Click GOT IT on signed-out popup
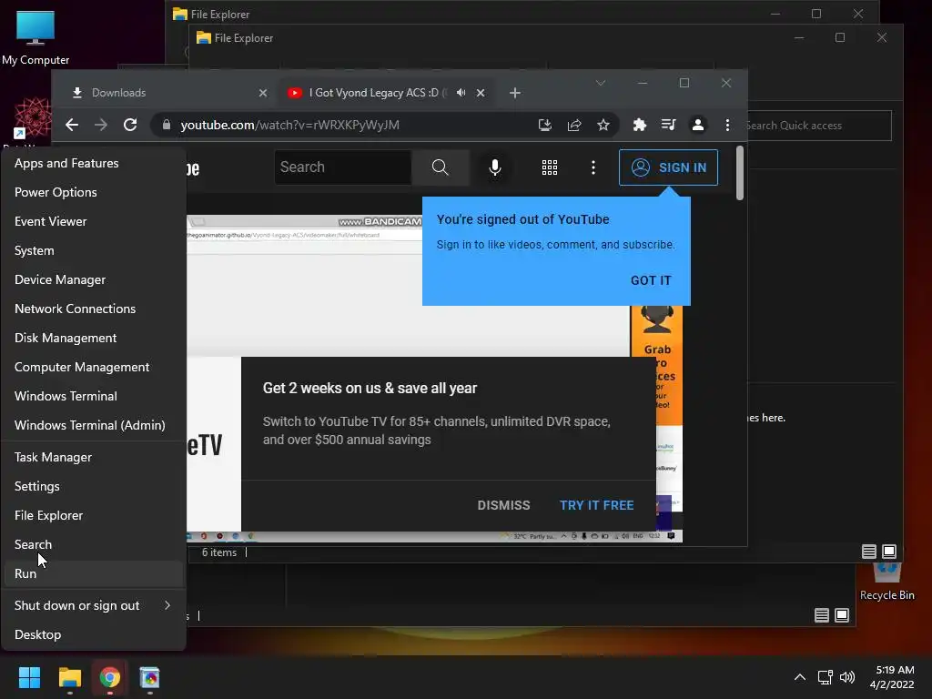Viewport: 932px width, 699px height. point(651,280)
